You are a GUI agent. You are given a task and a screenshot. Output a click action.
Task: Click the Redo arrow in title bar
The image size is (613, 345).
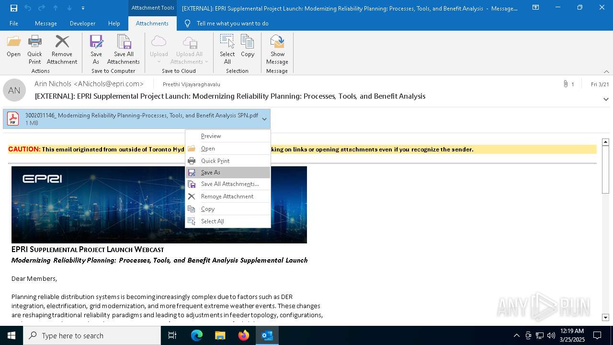click(42, 8)
